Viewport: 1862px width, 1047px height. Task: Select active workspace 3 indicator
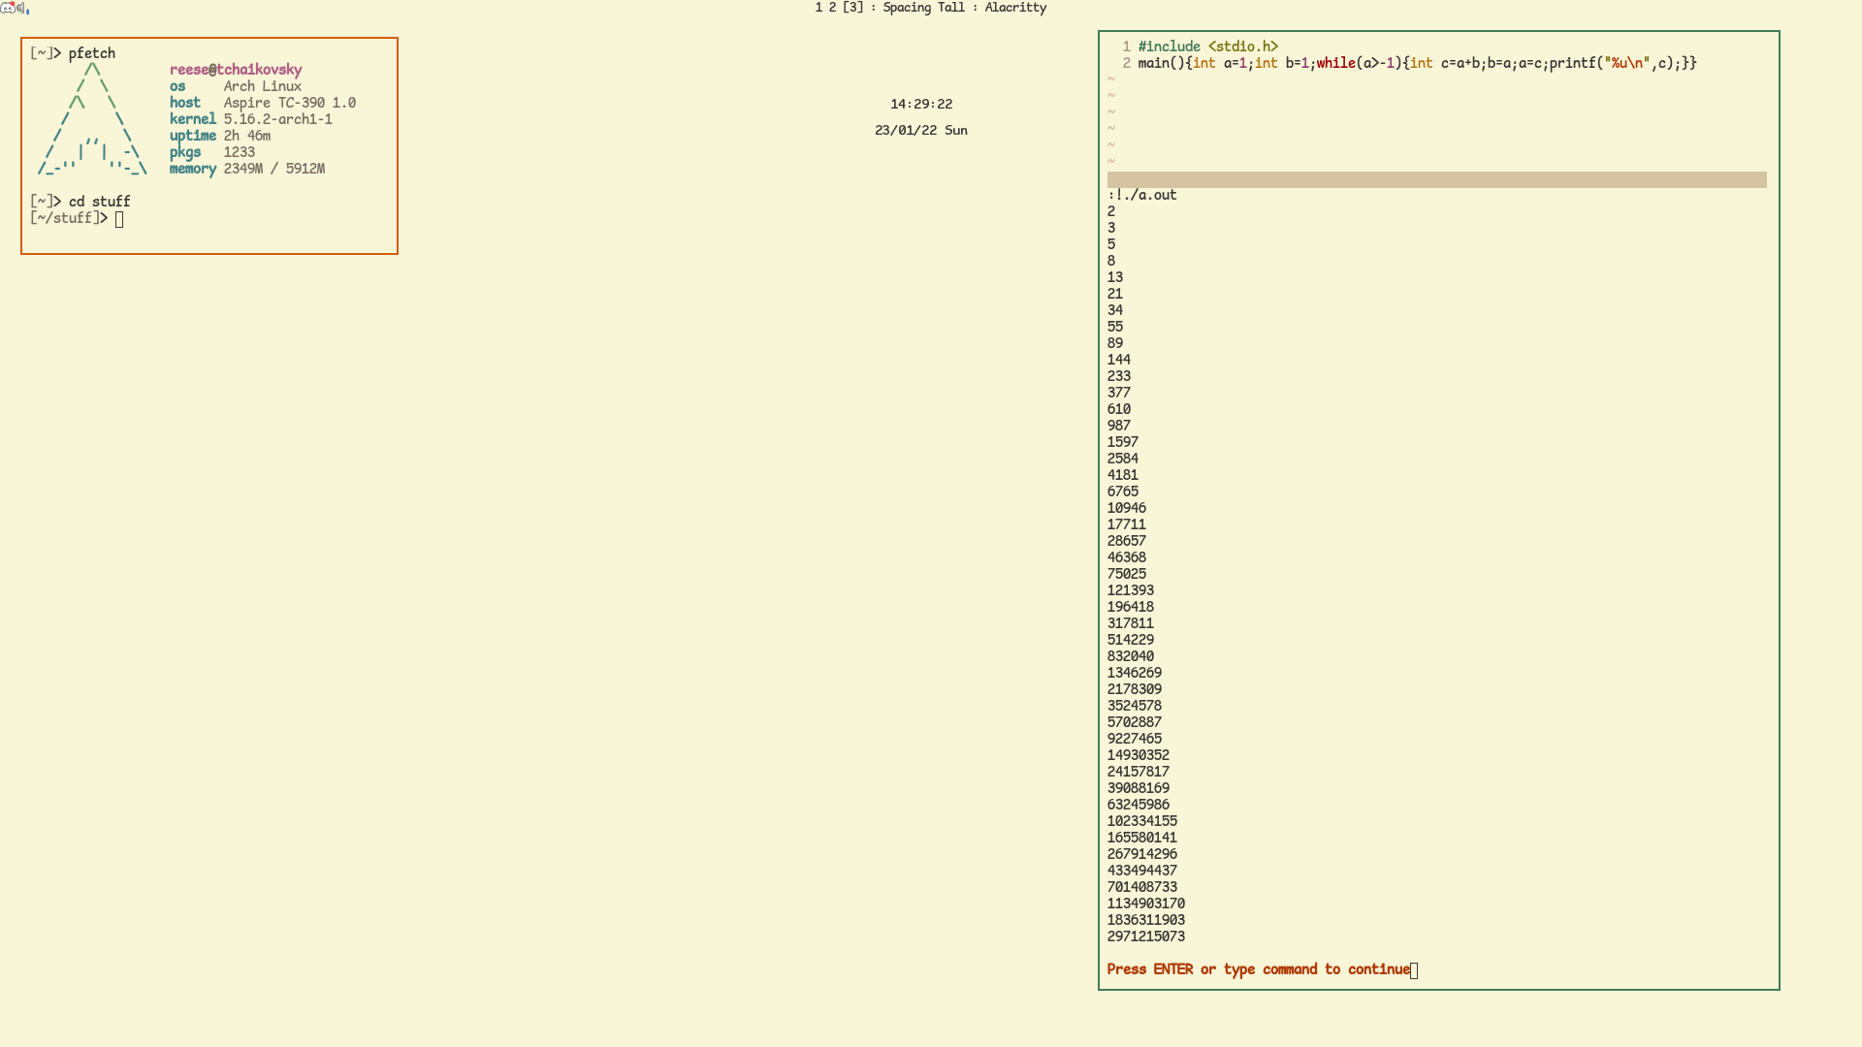(852, 8)
